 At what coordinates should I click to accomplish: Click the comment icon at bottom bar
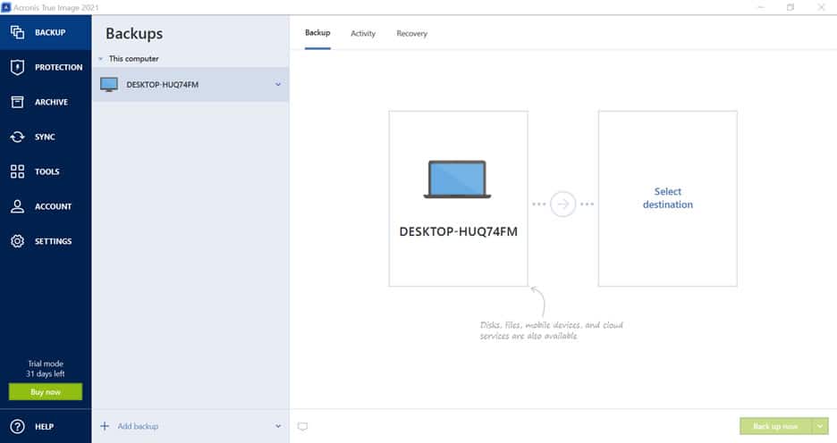[x=302, y=426]
